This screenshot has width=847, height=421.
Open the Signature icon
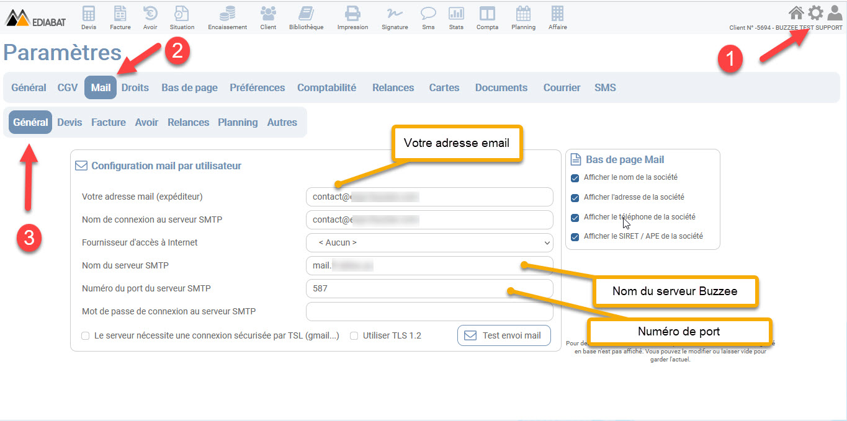[395, 14]
